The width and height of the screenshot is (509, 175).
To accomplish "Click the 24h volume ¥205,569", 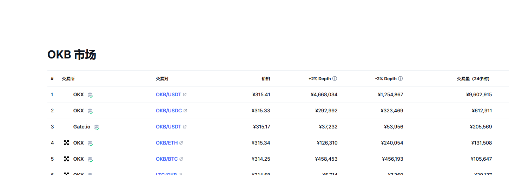I will coord(481,127).
